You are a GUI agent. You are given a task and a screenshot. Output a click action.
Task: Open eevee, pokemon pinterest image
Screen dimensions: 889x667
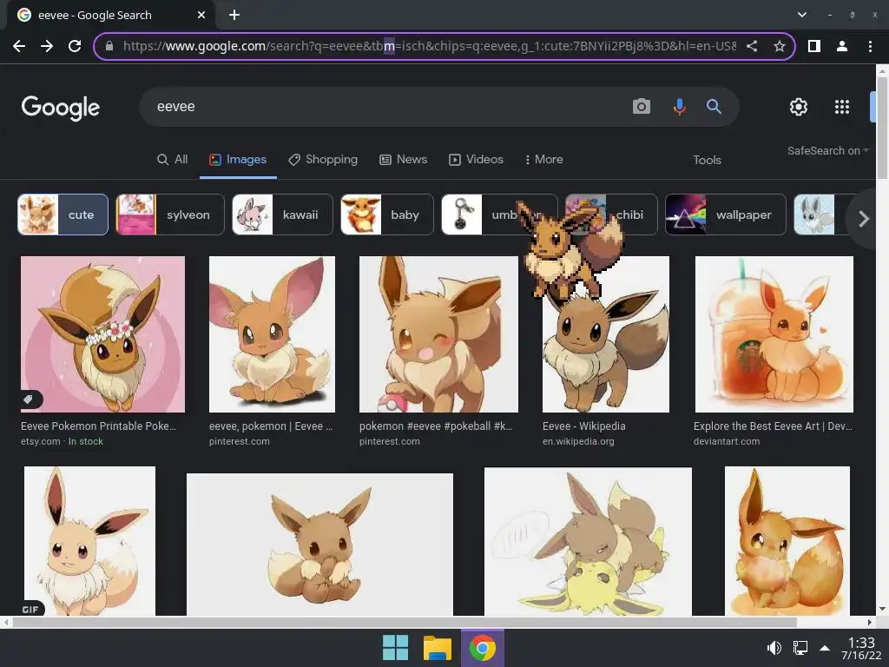point(272,334)
